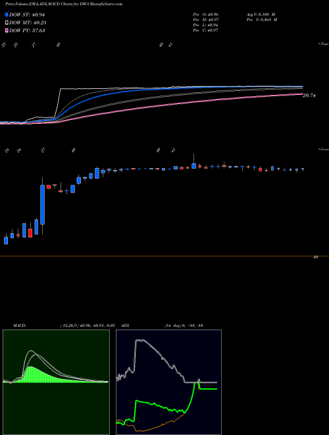
Task: Select the 'DOW MT: 40.25' legend text
Action: pos(27,23)
